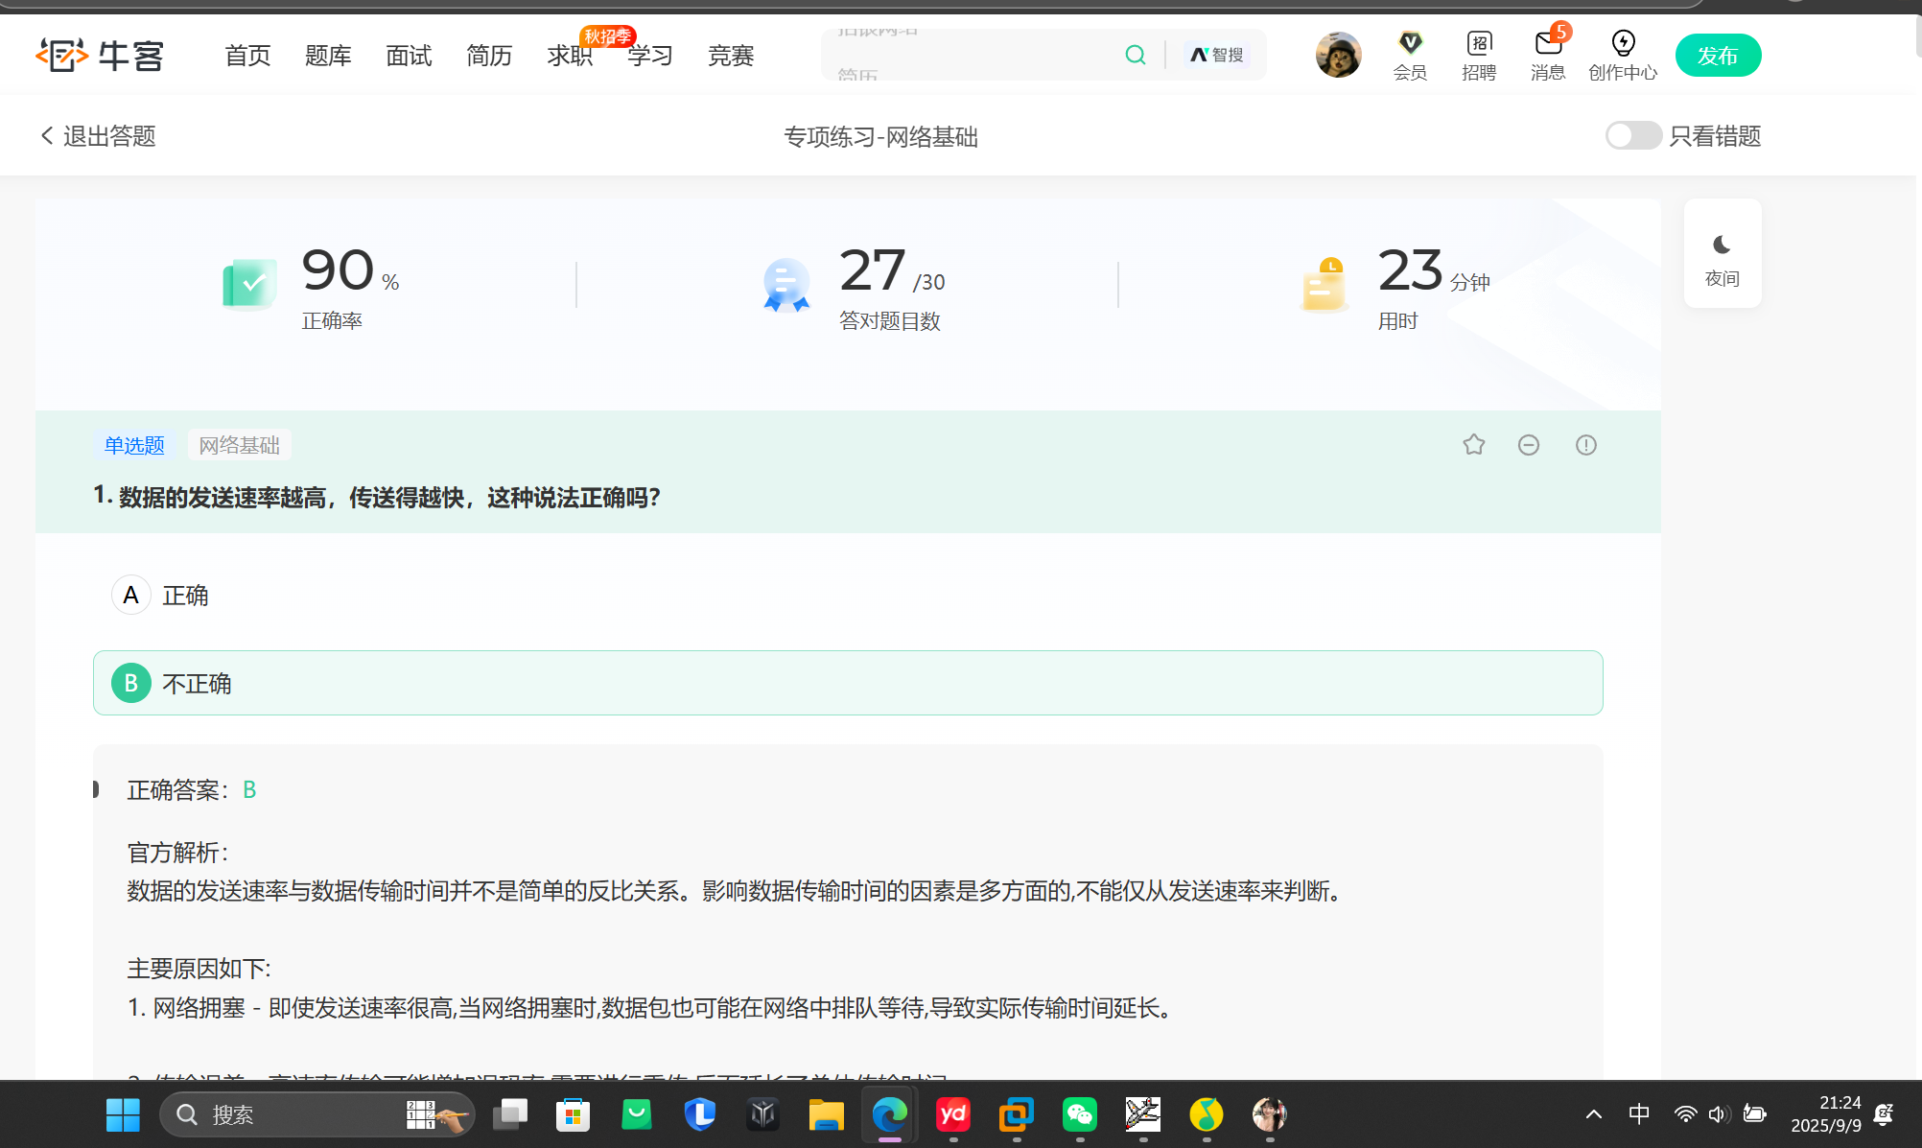Open the 题库 menu item
The image size is (1922, 1148).
tap(328, 56)
